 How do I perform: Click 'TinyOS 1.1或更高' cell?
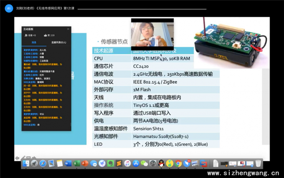(x=175, y=105)
